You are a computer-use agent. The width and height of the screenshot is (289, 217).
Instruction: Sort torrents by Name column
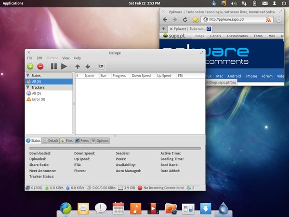click(92, 76)
